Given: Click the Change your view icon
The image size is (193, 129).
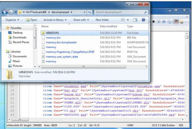Looking at the screenshot, I should click(123, 20).
